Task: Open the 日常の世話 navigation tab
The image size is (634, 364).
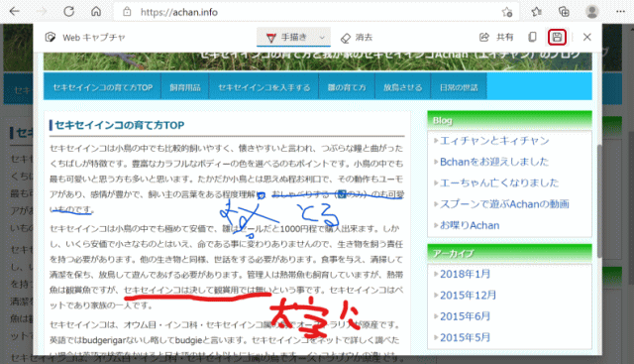Action: (459, 87)
